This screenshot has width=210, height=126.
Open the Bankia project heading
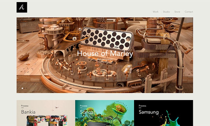[28, 112]
